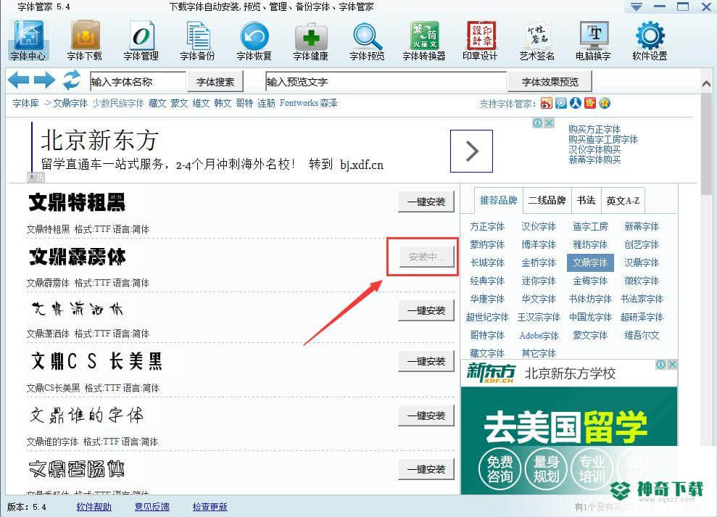The image size is (717, 517).
Task: Open the 检查更新 link
Action: tap(210, 506)
